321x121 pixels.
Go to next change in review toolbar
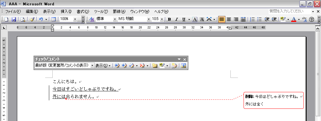(x=124, y=65)
